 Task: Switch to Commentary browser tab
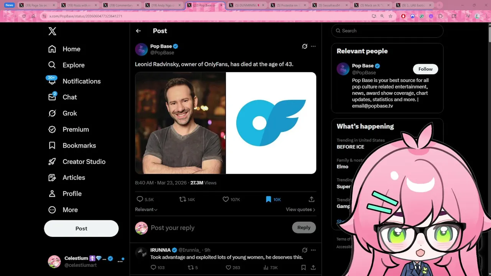pyautogui.click(x=121, y=5)
